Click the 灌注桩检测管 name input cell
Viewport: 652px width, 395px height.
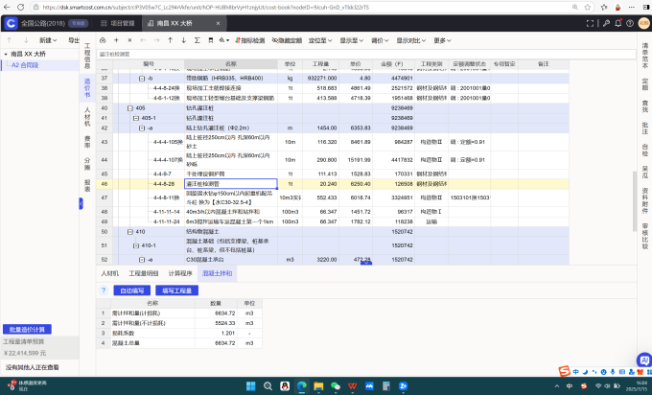click(x=230, y=183)
